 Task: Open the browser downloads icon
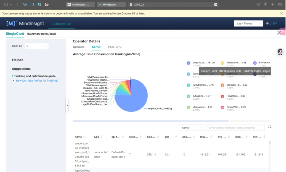coord(258,4)
